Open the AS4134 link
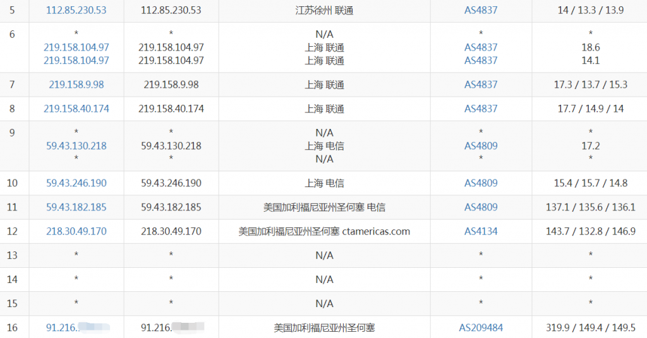This screenshot has height=338, width=647. [x=481, y=231]
